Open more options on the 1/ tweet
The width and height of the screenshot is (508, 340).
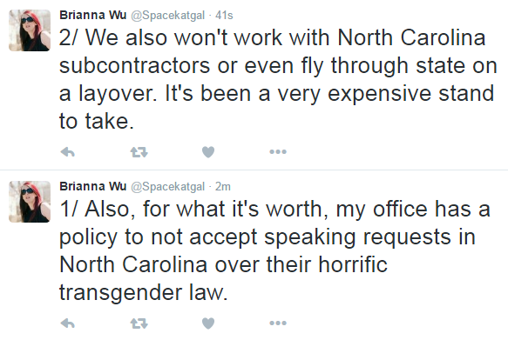coord(278,323)
